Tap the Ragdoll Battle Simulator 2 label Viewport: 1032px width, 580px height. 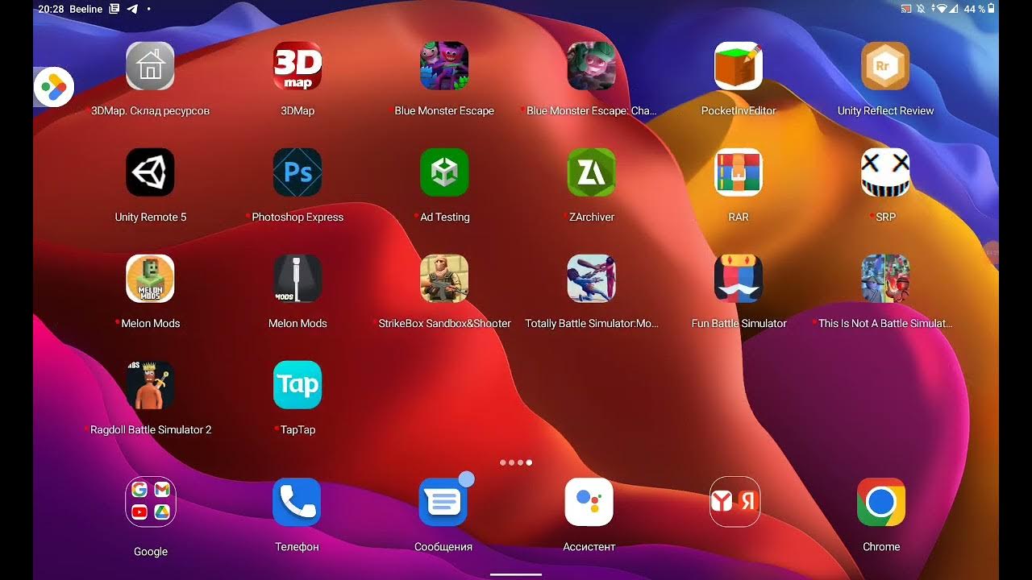151,429
